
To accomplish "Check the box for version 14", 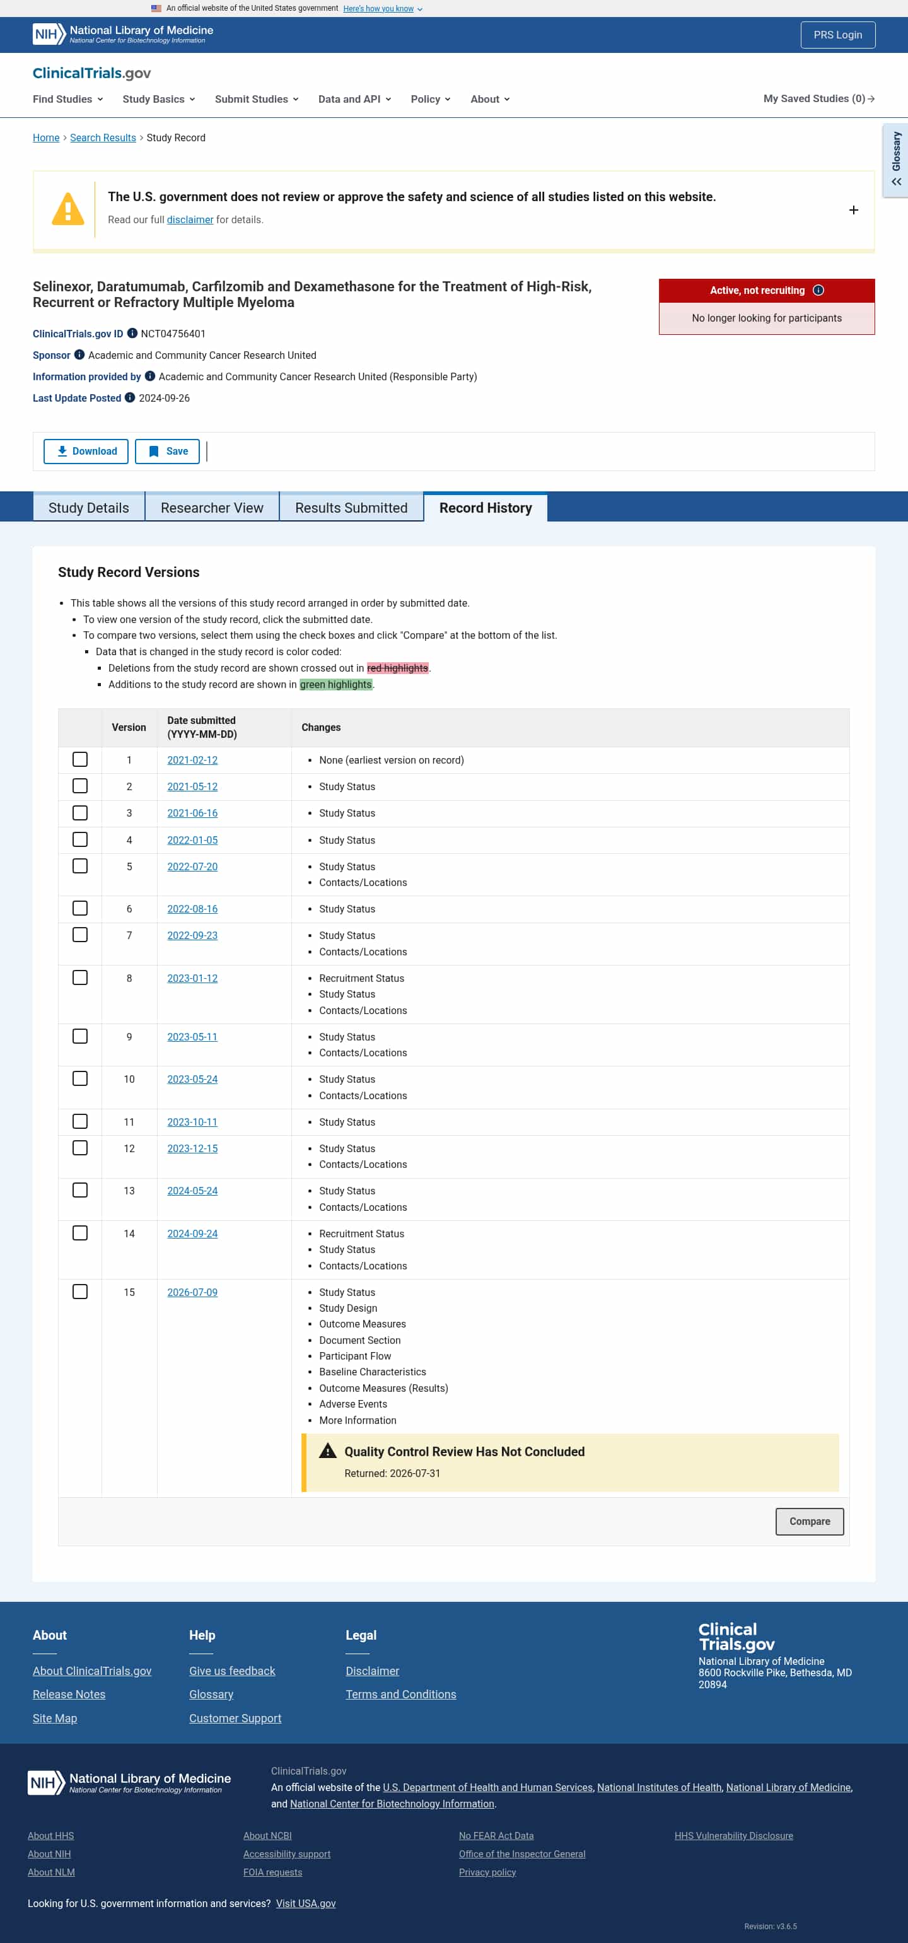I will [80, 1234].
